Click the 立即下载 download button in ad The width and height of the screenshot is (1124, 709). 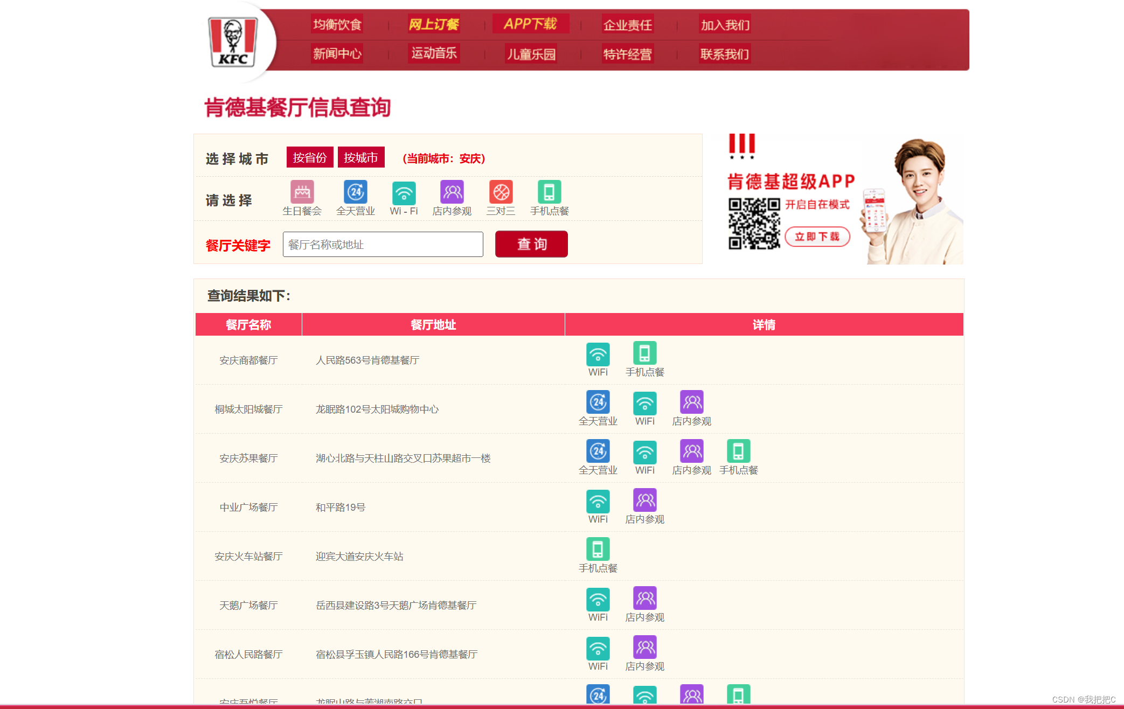817,237
